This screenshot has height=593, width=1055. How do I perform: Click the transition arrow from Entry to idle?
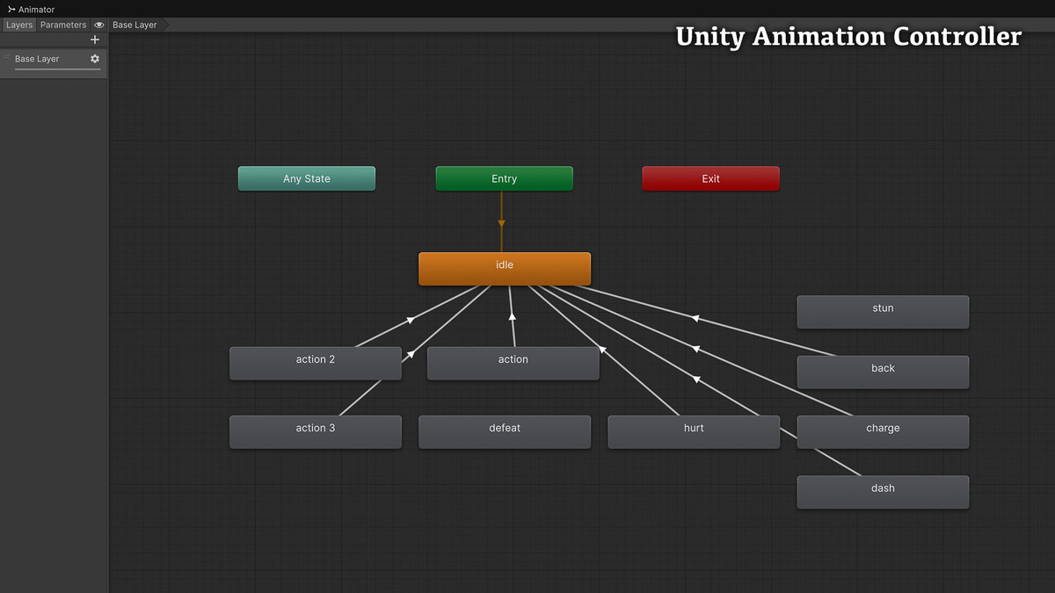click(502, 222)
